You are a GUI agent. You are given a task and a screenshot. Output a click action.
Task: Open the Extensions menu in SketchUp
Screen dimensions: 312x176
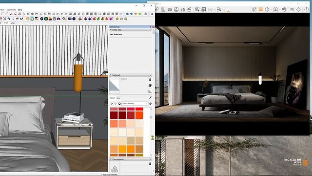(x=11, y=10)
